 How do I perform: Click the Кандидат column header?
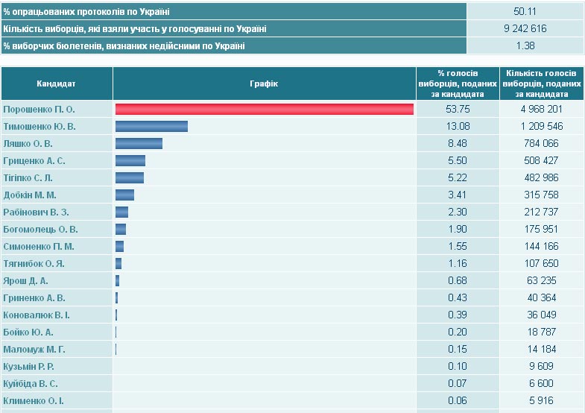coord(57,83)
